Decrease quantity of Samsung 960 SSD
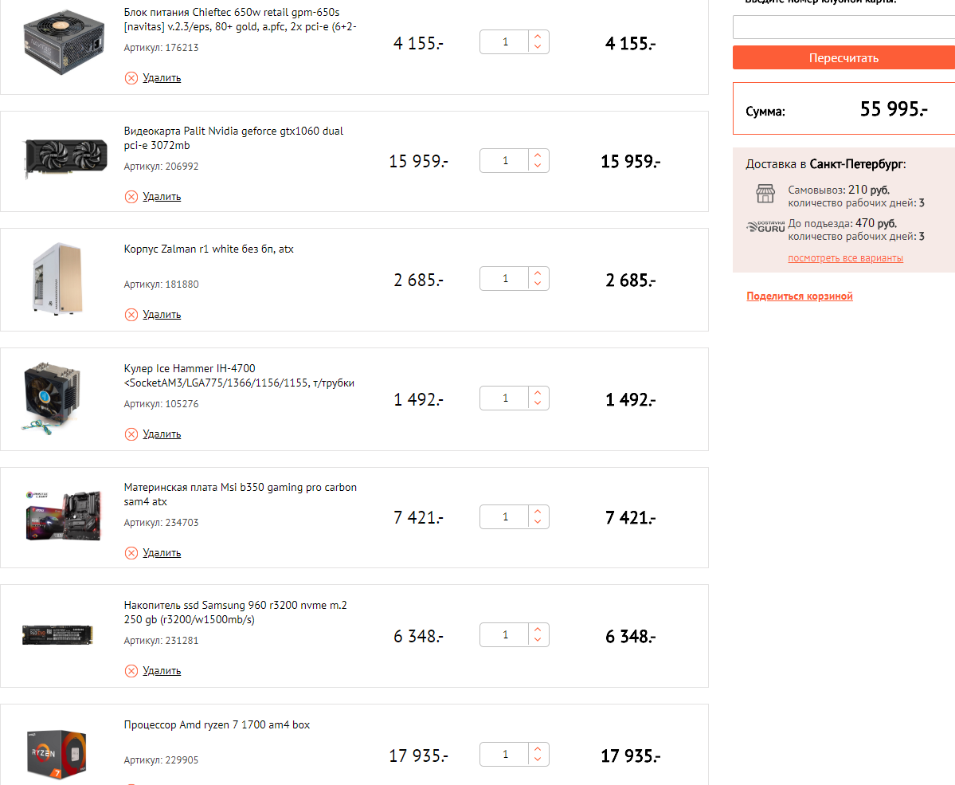The image size is (955, 785). point(538,641)
